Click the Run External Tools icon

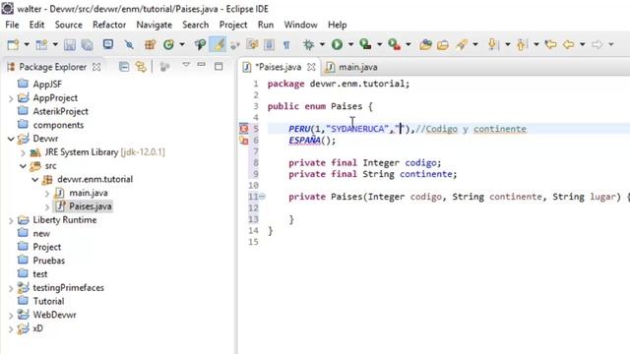click(394, 44)
